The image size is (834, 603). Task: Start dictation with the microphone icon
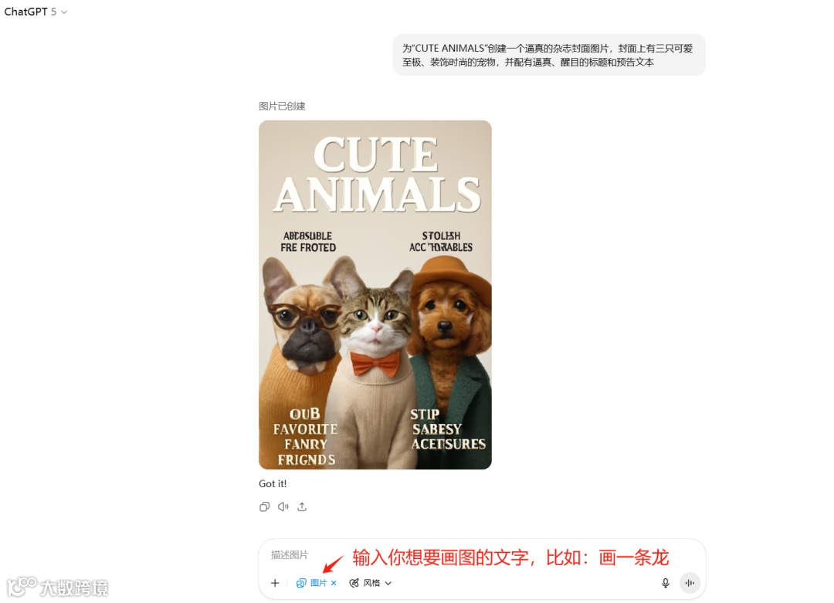coord(666,583)
